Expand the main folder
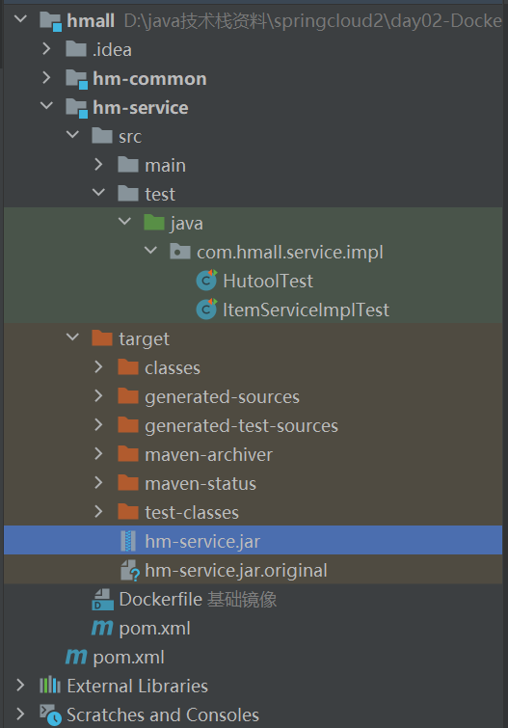 [x=98, y=164]
